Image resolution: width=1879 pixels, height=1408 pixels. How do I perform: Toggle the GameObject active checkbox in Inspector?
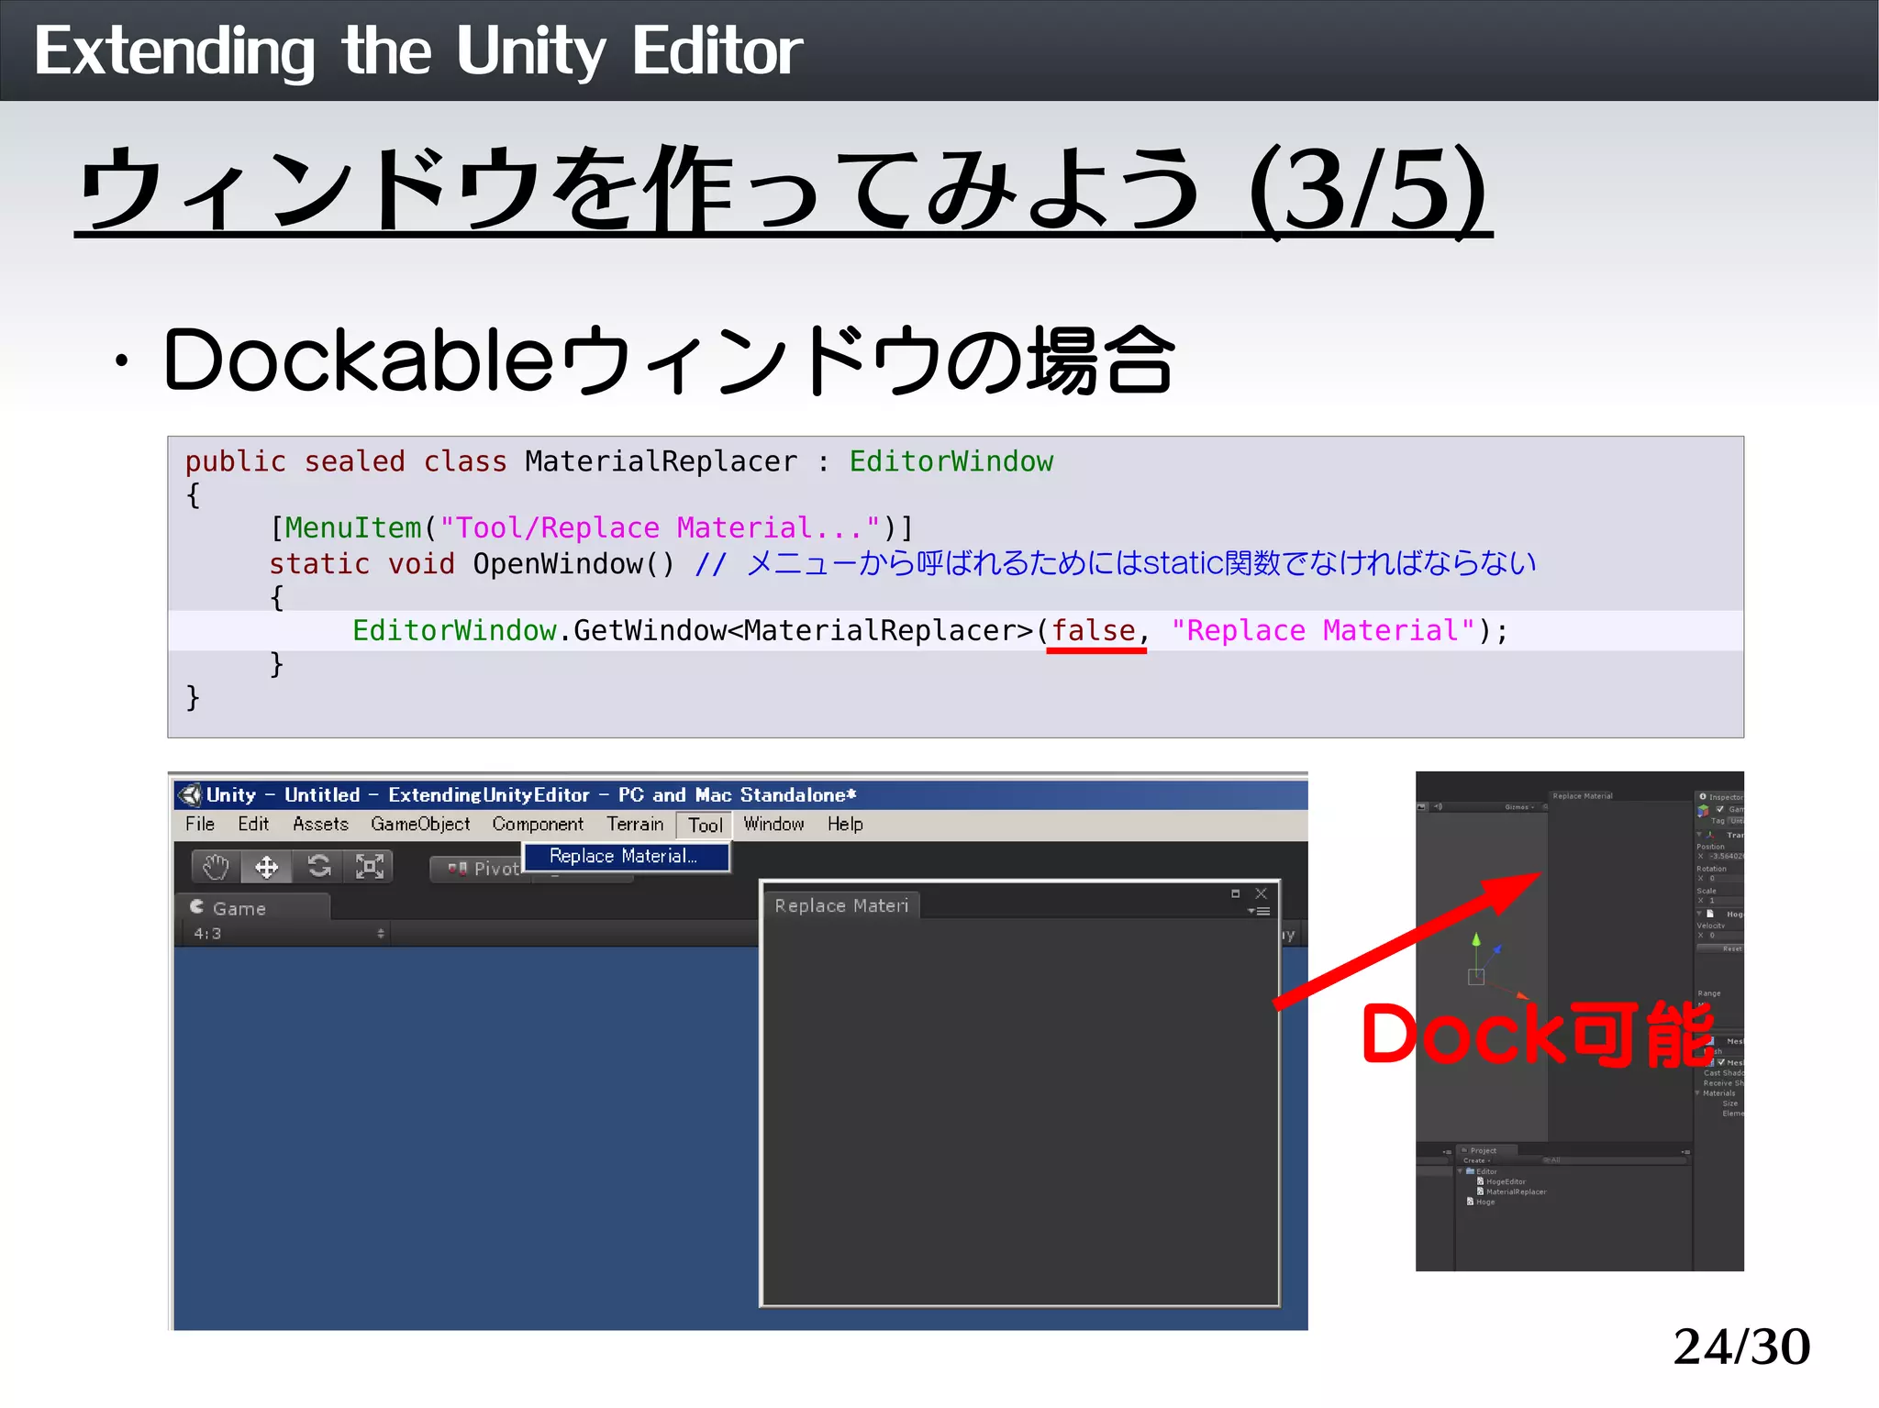tap(1720, 809)
